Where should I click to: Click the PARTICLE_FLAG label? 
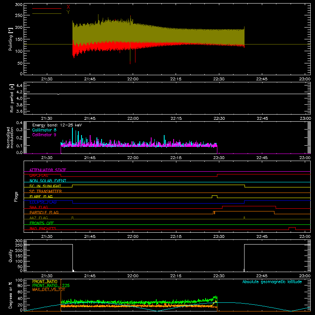pyautogui.click(x=44, y=212)
